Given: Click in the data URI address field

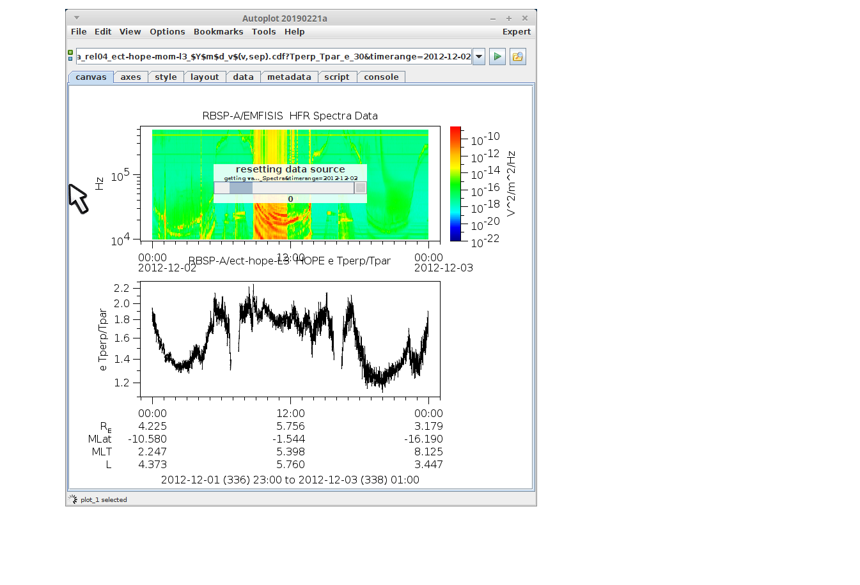Looking at the screenshot, I should (274, 57).
